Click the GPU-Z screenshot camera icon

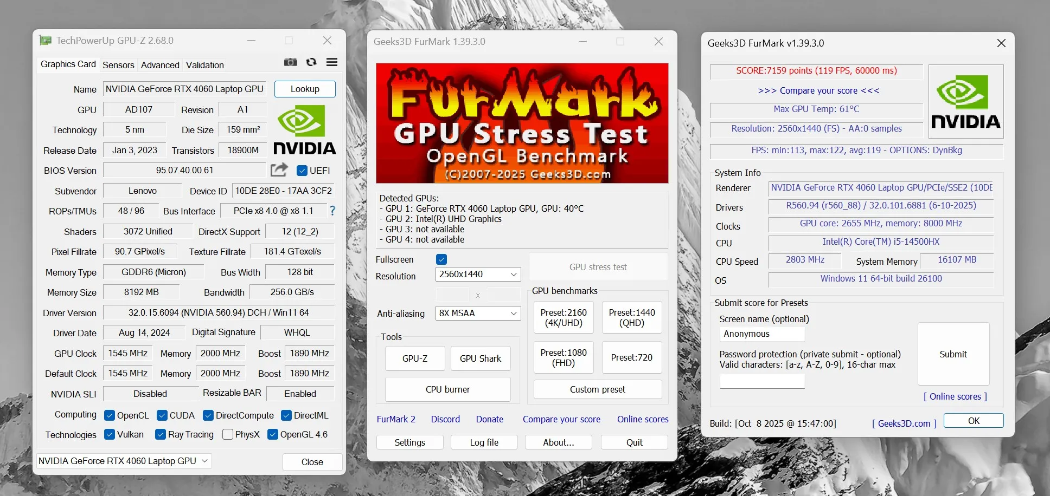pyautogui.click(x=291, y=62)
